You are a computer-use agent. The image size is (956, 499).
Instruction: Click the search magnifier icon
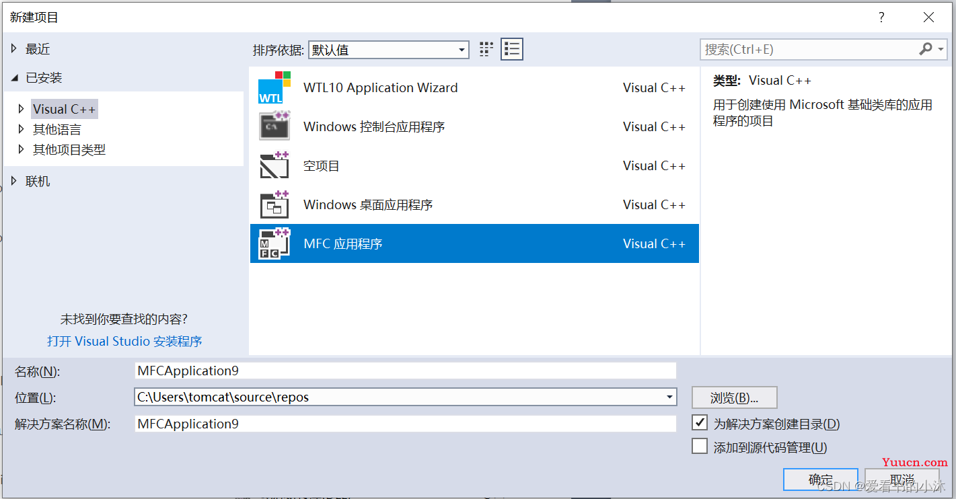point(926,49)
